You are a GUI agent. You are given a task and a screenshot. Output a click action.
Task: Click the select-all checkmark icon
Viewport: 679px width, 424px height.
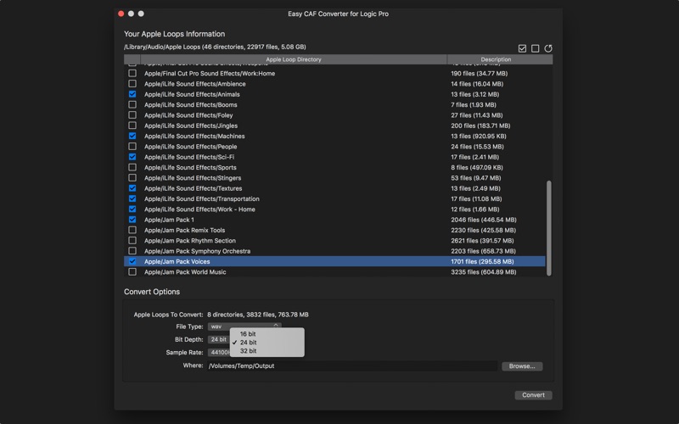(522, 48)
